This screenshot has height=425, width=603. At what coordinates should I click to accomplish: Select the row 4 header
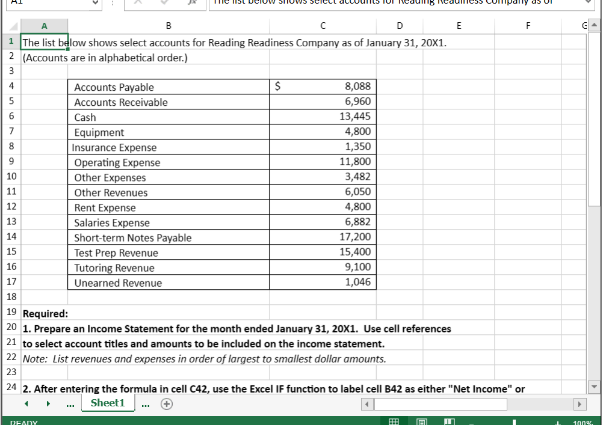tap(11, 86)
